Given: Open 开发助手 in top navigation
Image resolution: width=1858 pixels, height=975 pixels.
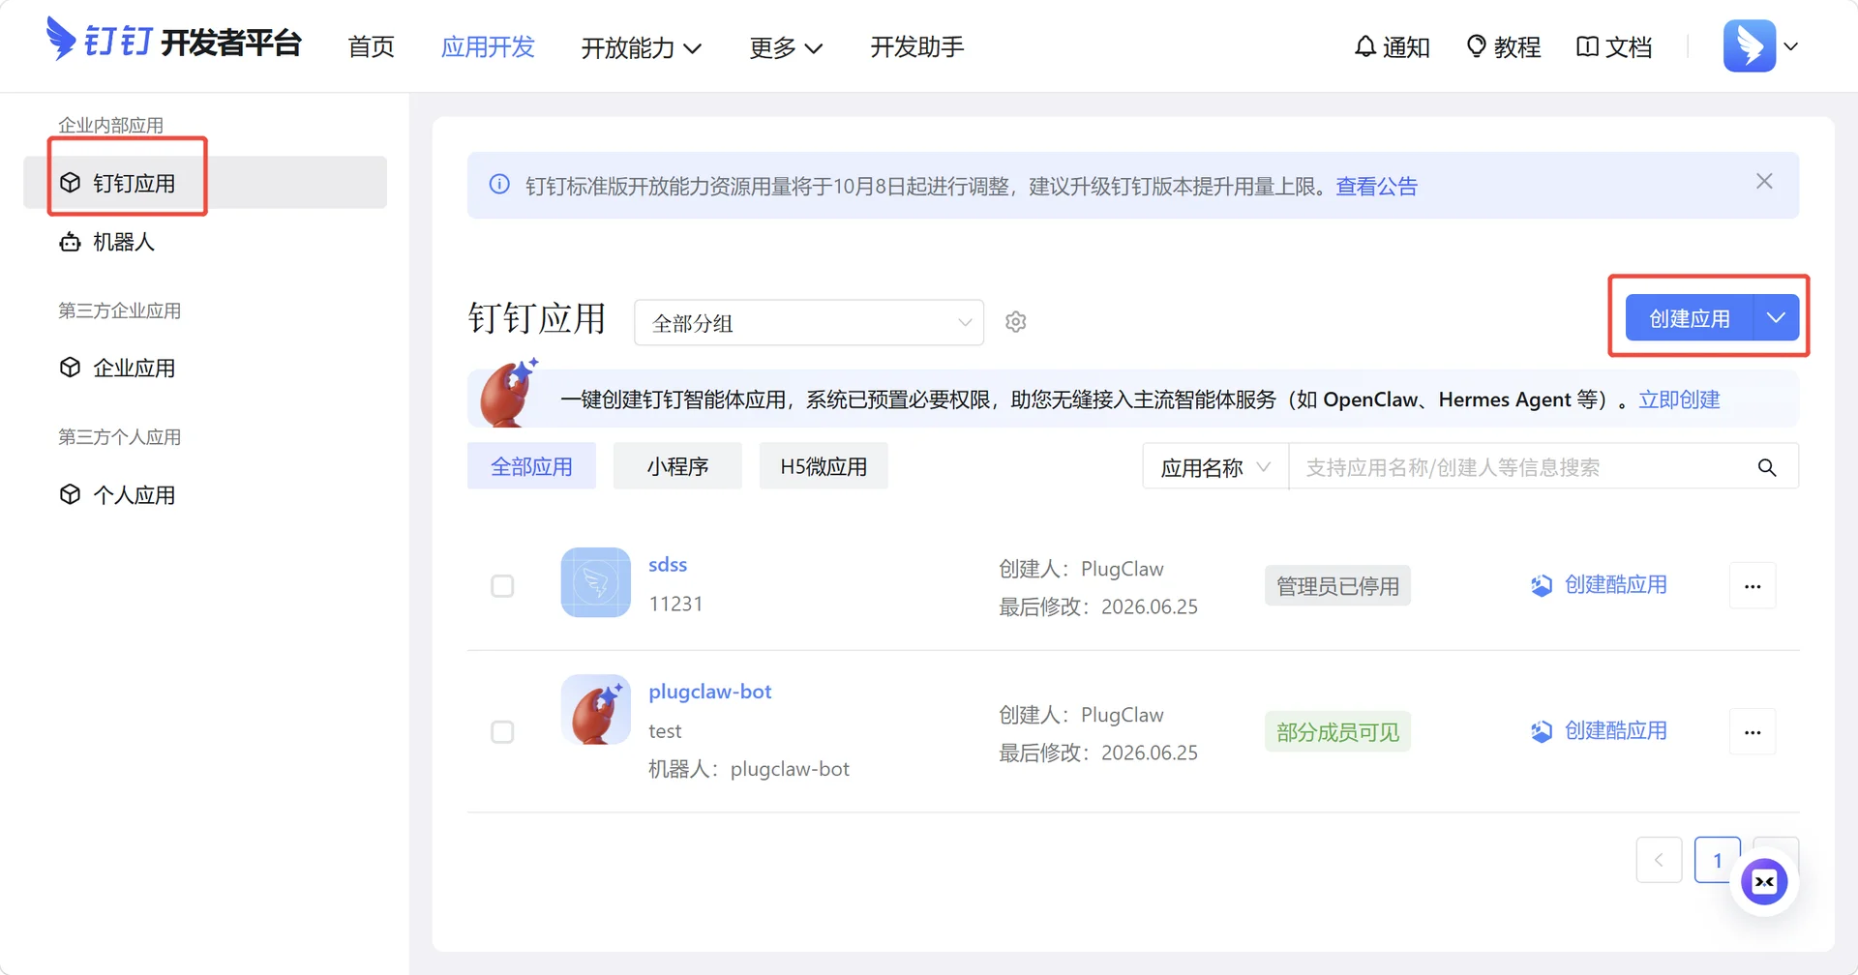Looking at the screenshot, I should [917, 46].
